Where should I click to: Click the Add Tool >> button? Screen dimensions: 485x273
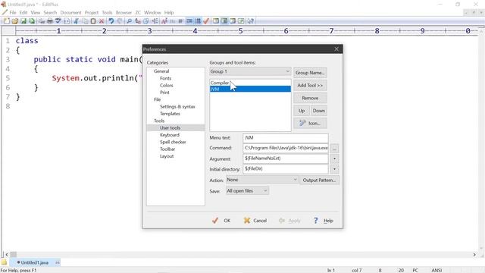click(310, 85)
